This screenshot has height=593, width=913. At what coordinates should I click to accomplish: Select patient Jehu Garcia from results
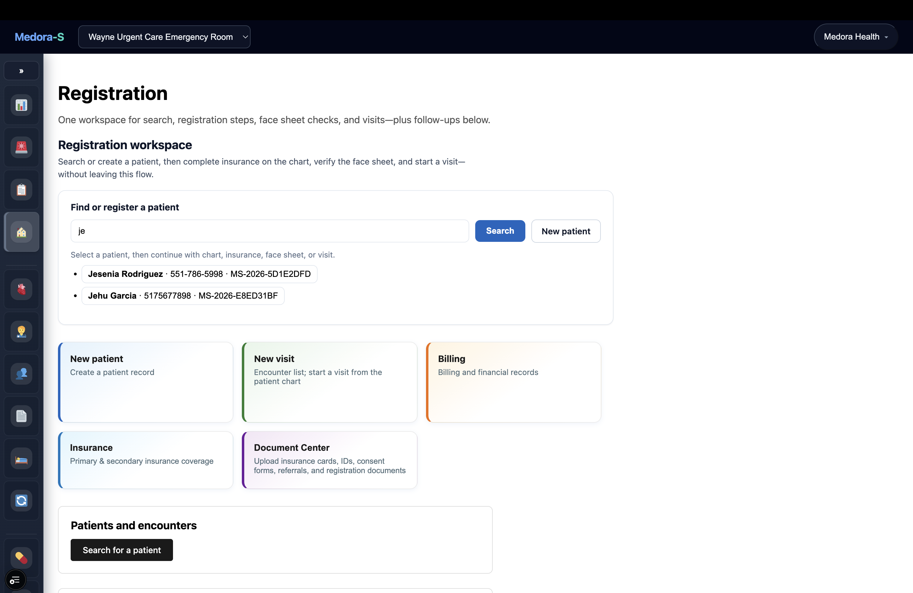pyautogui.click(x=183, y=296)
